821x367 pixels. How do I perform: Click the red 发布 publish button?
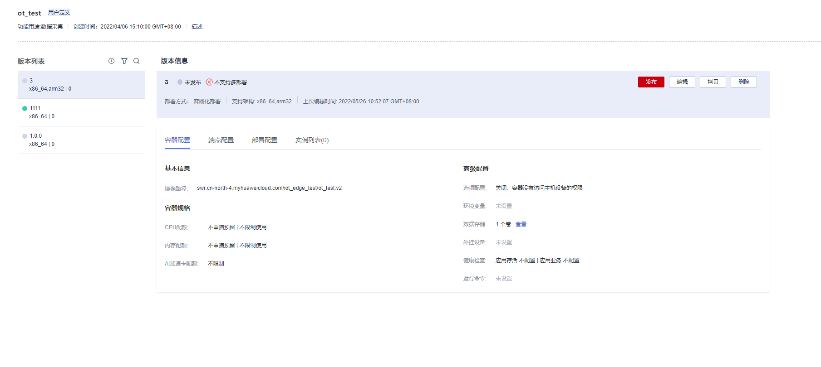click(651, 82)
